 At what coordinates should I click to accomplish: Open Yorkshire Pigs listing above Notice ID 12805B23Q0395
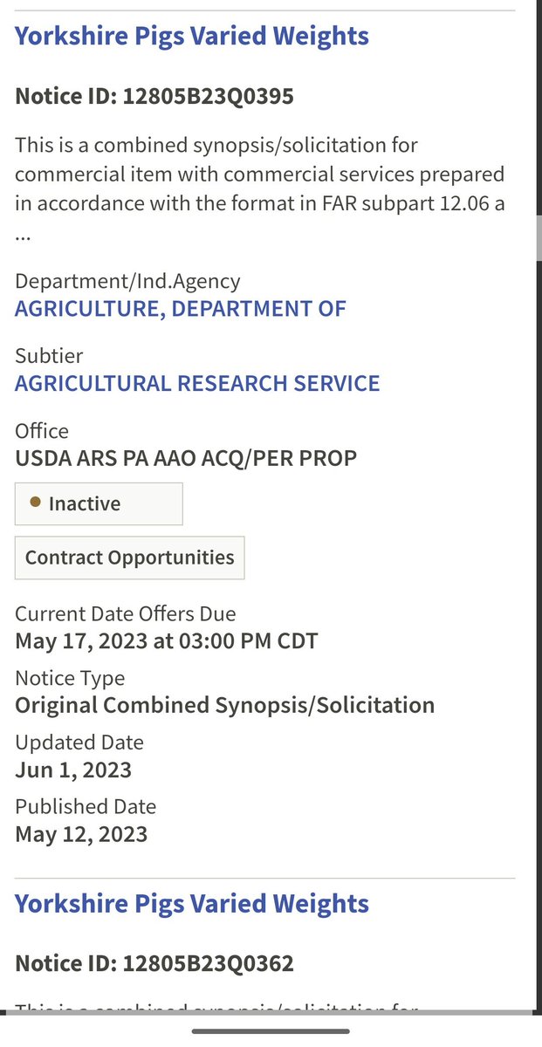coord(191,36)
